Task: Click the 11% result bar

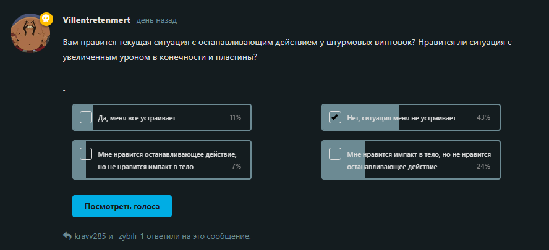Action: pos(162,117)
